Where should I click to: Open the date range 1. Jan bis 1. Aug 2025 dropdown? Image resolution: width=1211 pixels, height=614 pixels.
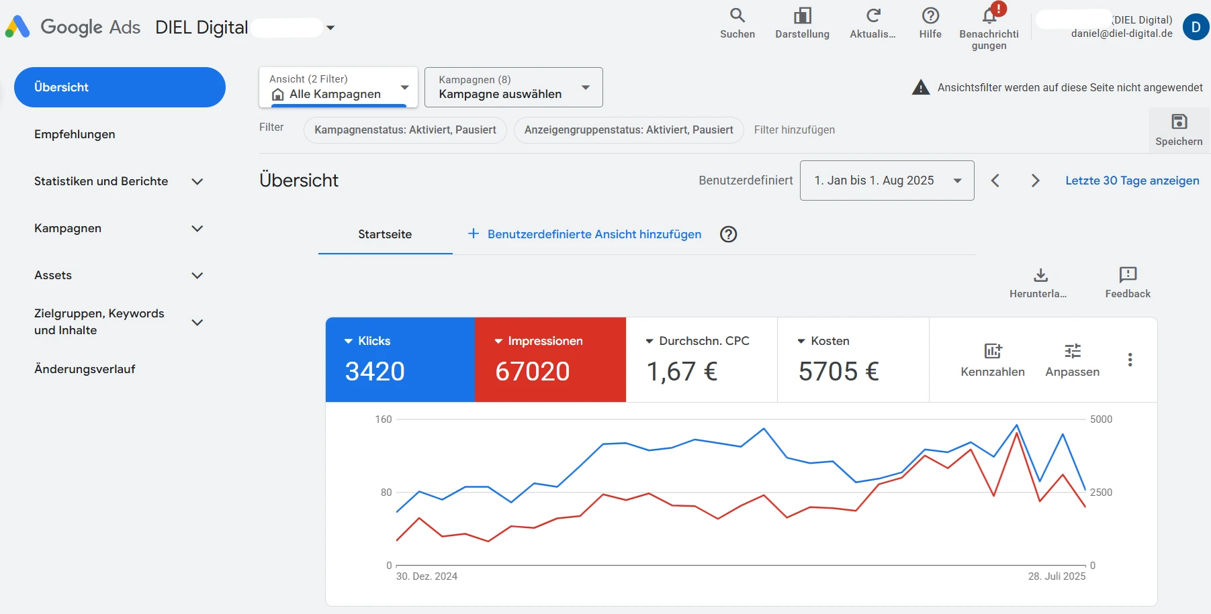point(887,181)
